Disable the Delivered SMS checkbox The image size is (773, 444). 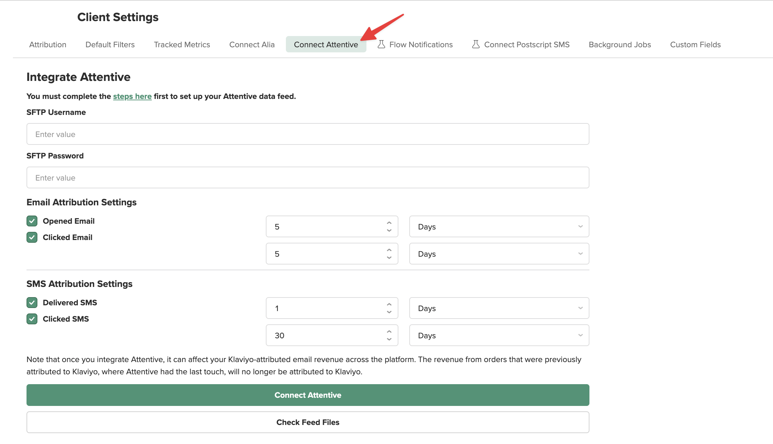click(x=32, y=303)
